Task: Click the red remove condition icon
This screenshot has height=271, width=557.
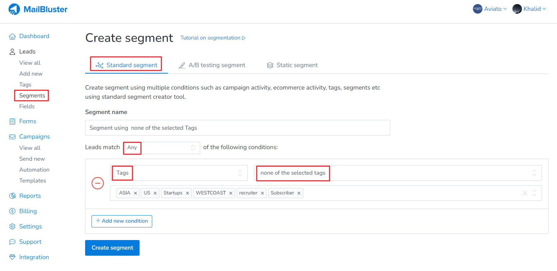Action: pos(98,183)
